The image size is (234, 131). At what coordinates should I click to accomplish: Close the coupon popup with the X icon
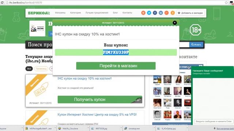(x=175, y=23)
